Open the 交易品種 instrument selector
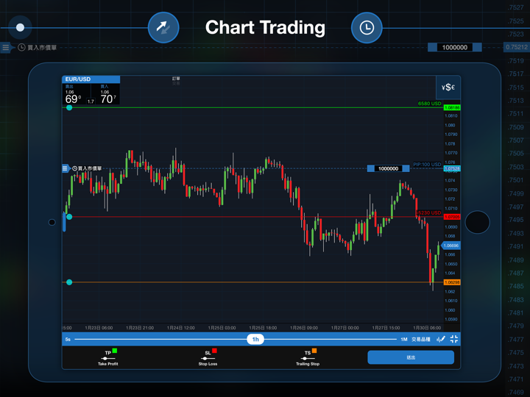530x397 pixels. (x=421, y=340)
